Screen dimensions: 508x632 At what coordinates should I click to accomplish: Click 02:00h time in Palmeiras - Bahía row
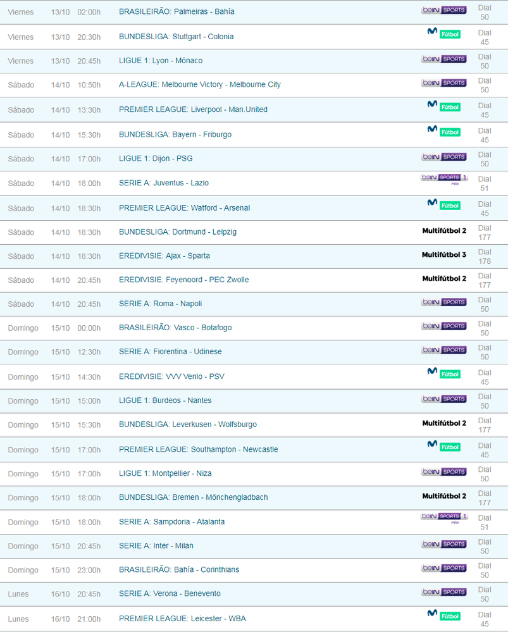(x=89, y=12)
